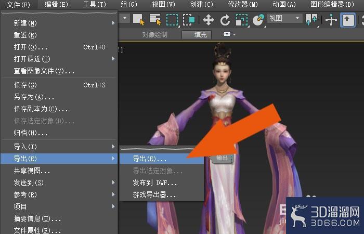Open the 修改器(M) menu
Screen dimensions: 364x234
(x=243, y=4)
